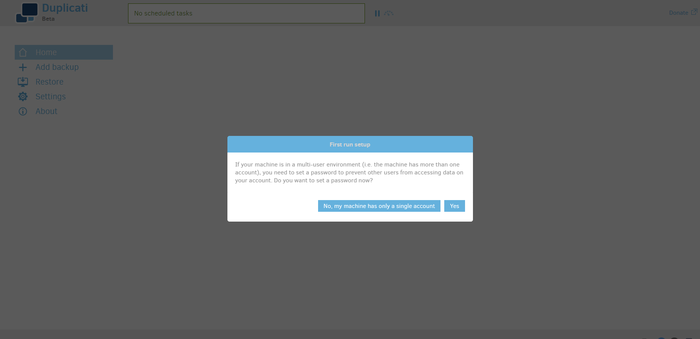Click the Restore download icon
The width and height of the screenshot is (700, 339).
click(23, 82)
